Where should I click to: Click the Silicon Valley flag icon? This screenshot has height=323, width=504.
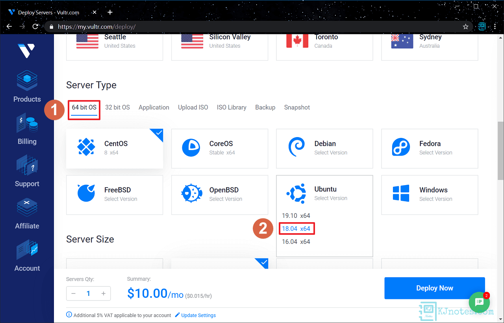click(192, 41)
